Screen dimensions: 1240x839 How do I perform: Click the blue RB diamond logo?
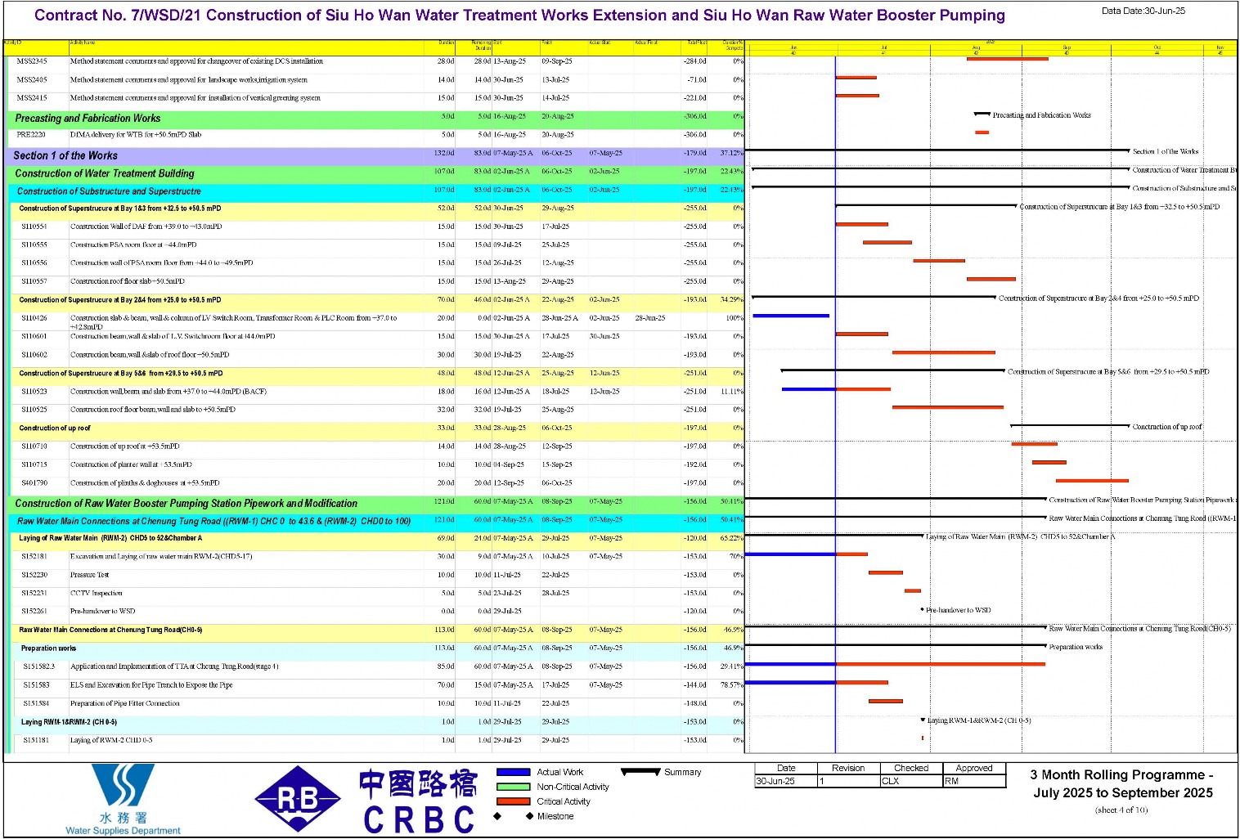pyautogui.click(x=299, y=800)
